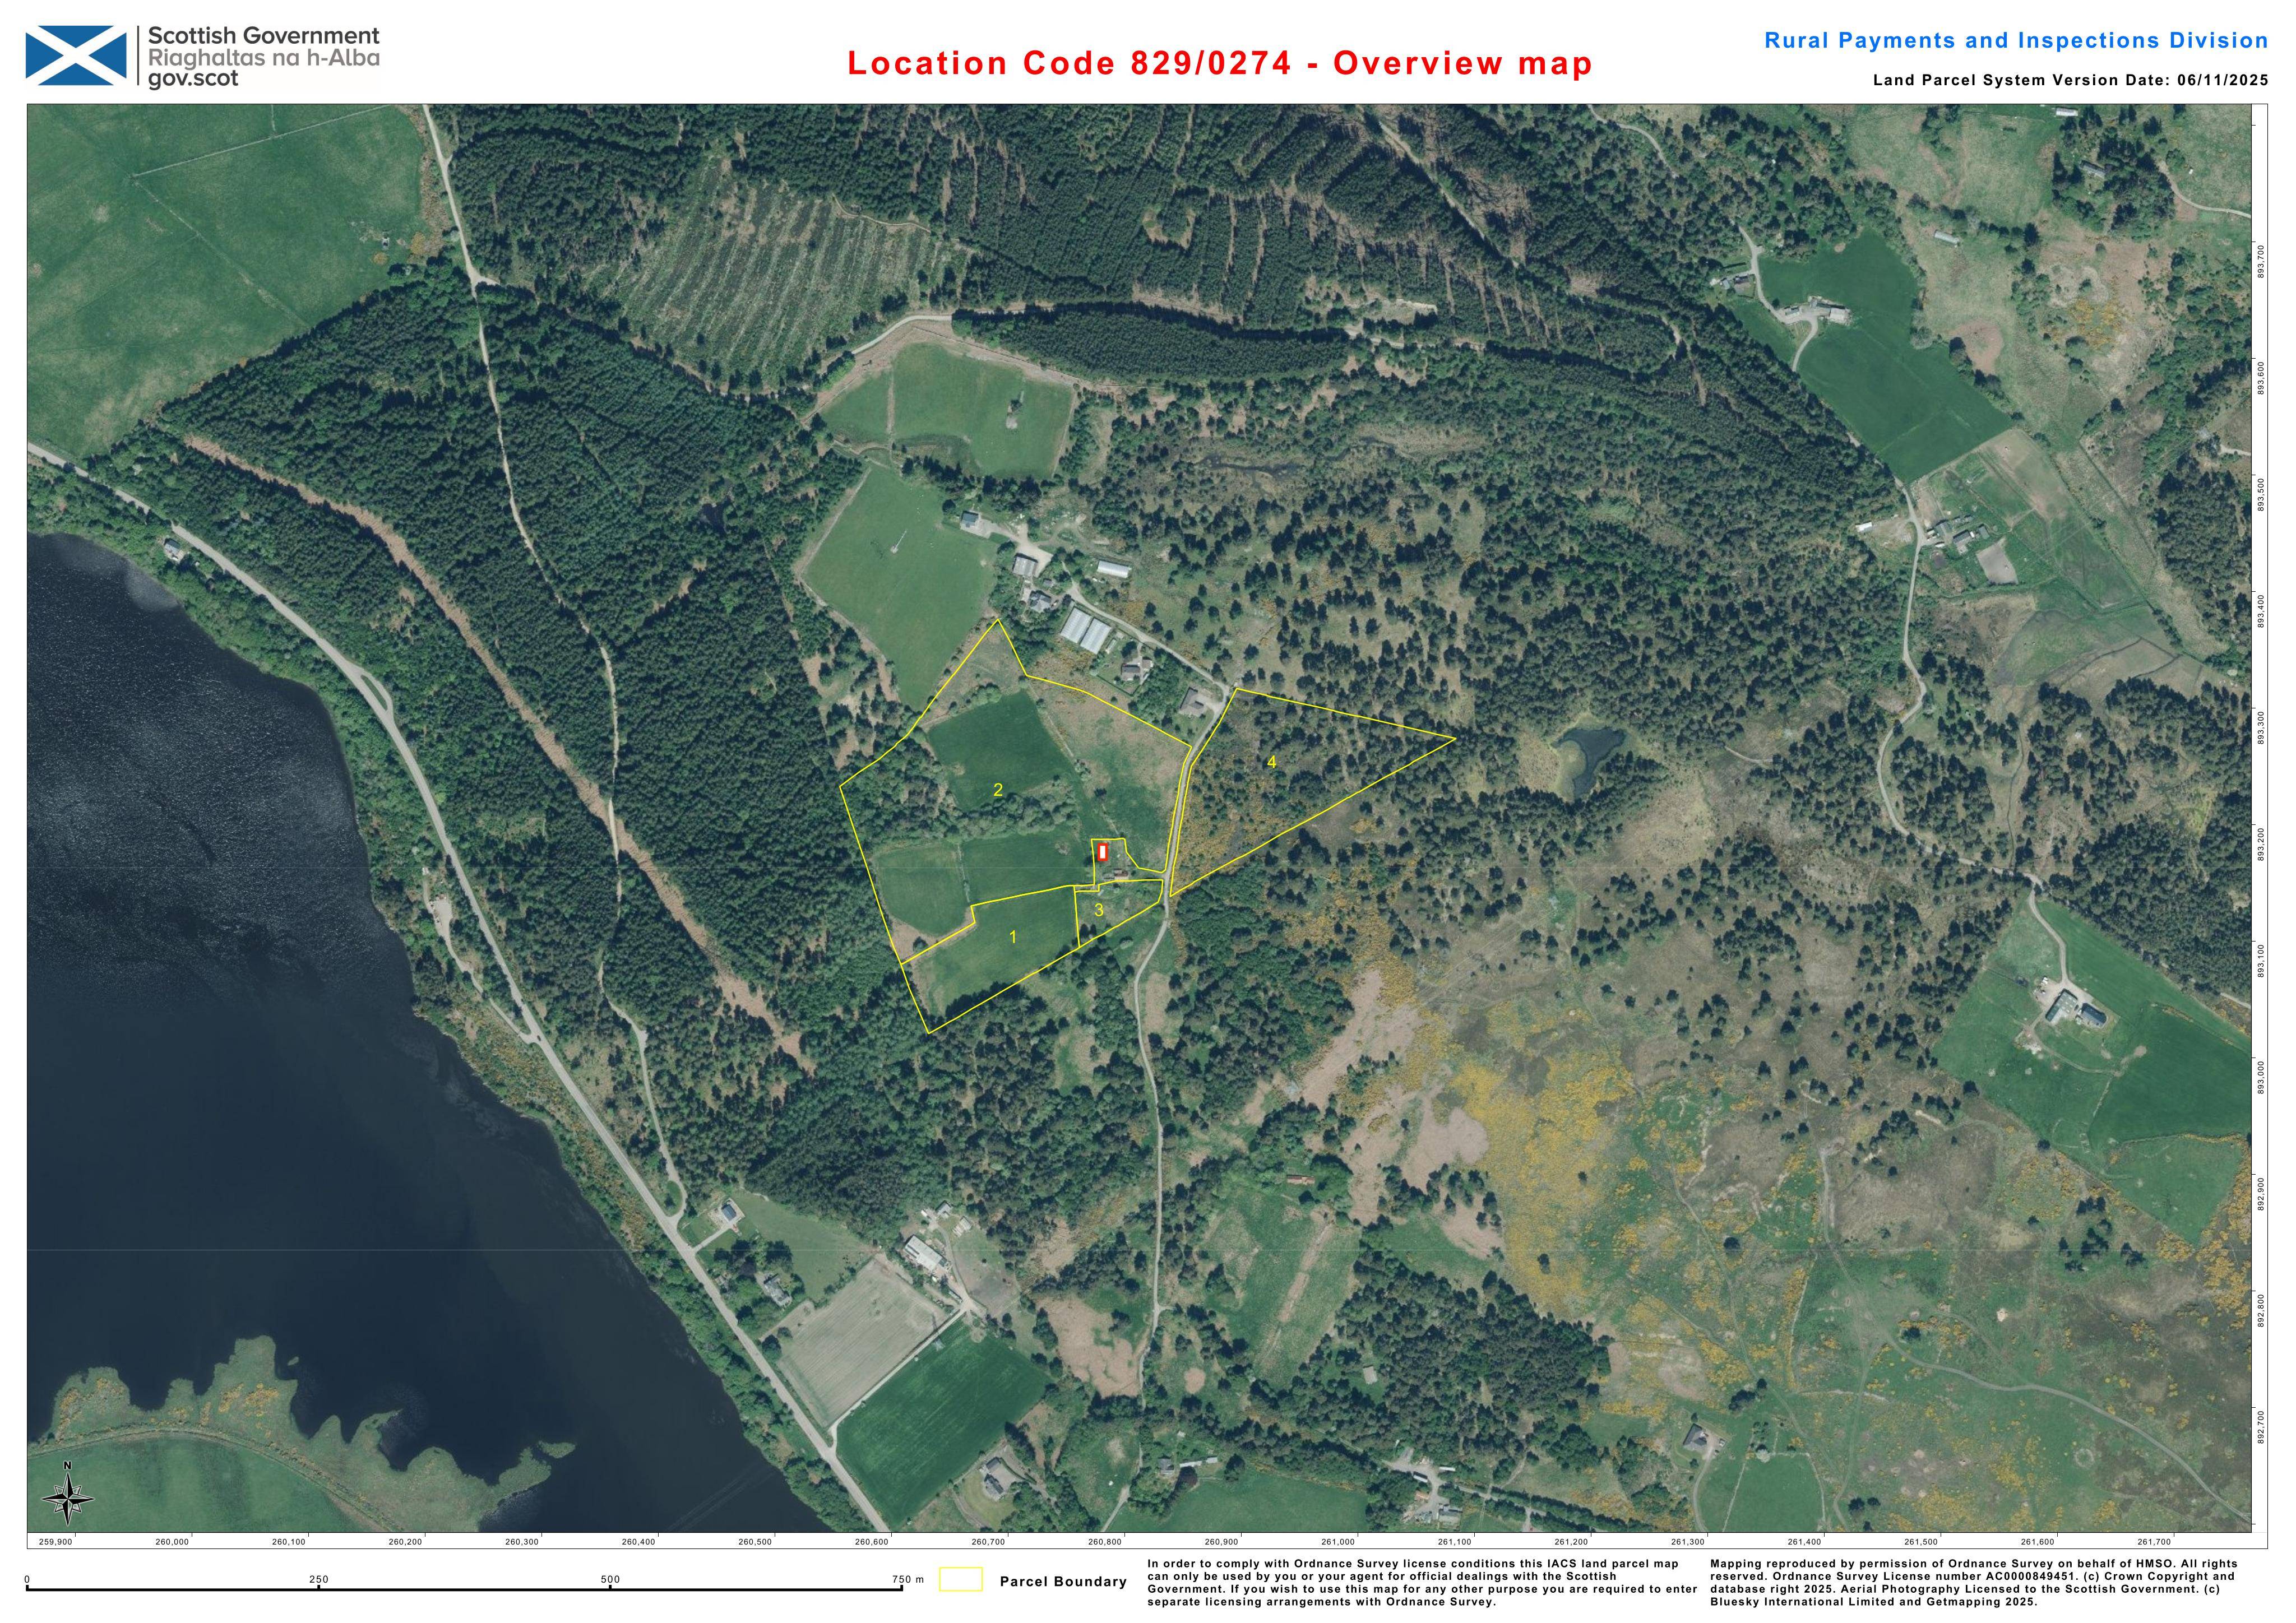Screen dimensions: 2296x1623
Task: Click the Scottish saltire flag logo
Action: (x=76, y=57)
